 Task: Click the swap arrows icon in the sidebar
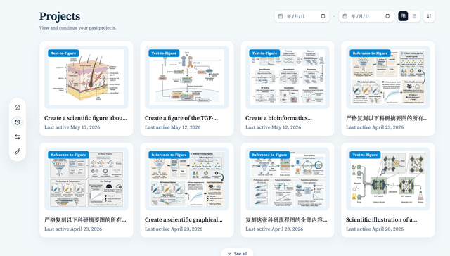pos(18,137)
